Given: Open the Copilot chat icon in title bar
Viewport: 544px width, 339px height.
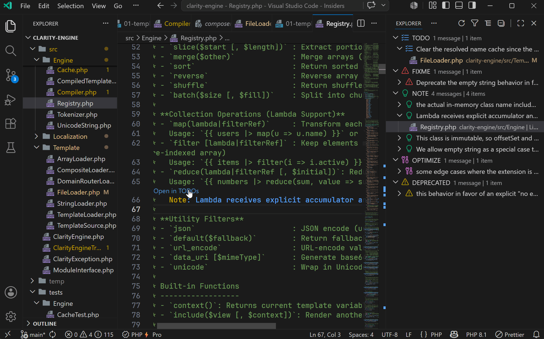Looking at the screenshot, I should [x=371, y=5].
